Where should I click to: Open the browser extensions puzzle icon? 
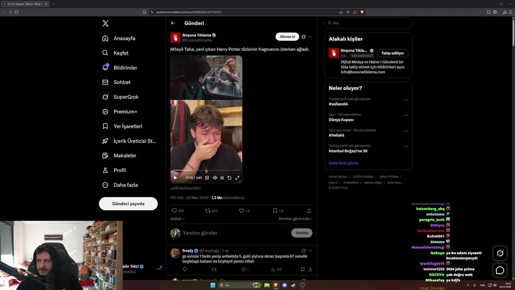pyautogui.click(x=489, y=12)
